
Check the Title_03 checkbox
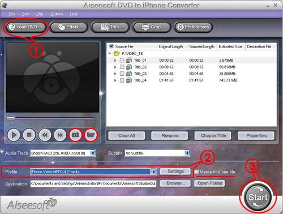tap(122, 74)
